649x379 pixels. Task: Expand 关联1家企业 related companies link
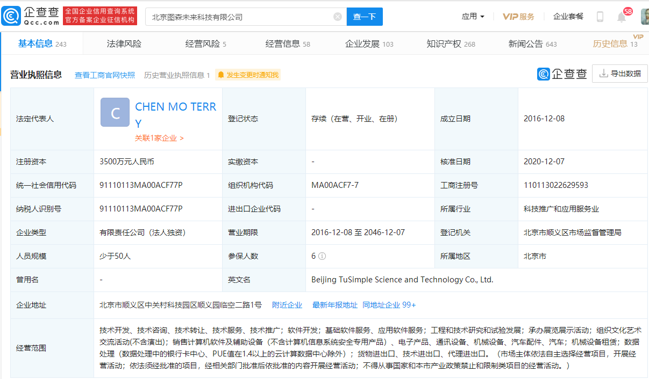click(159, 138)
